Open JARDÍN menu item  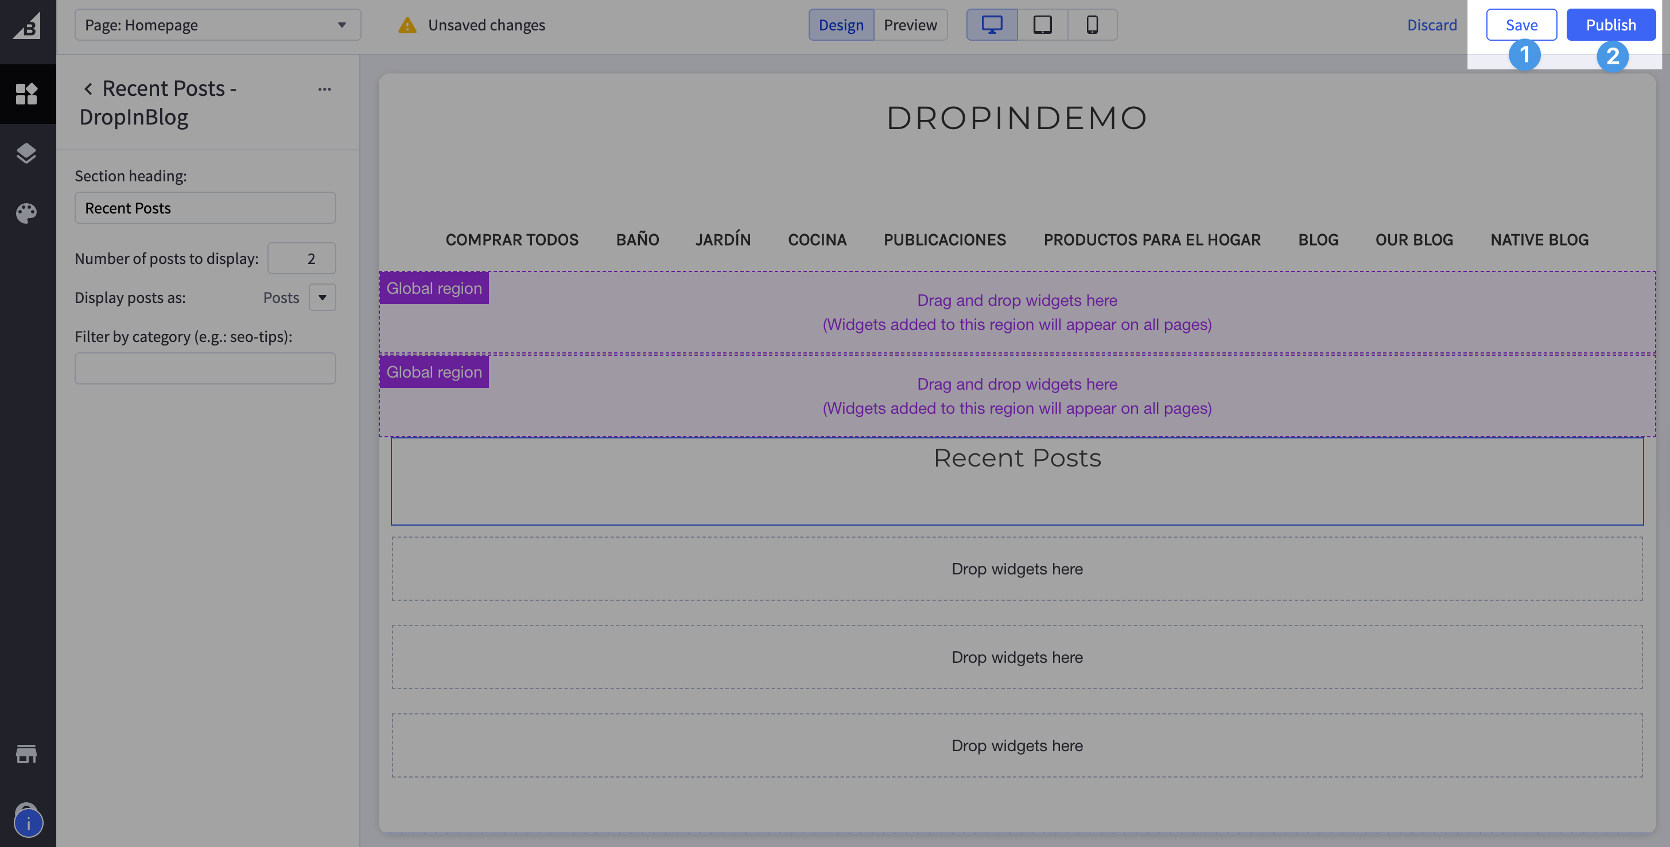[x=723, y=240]
